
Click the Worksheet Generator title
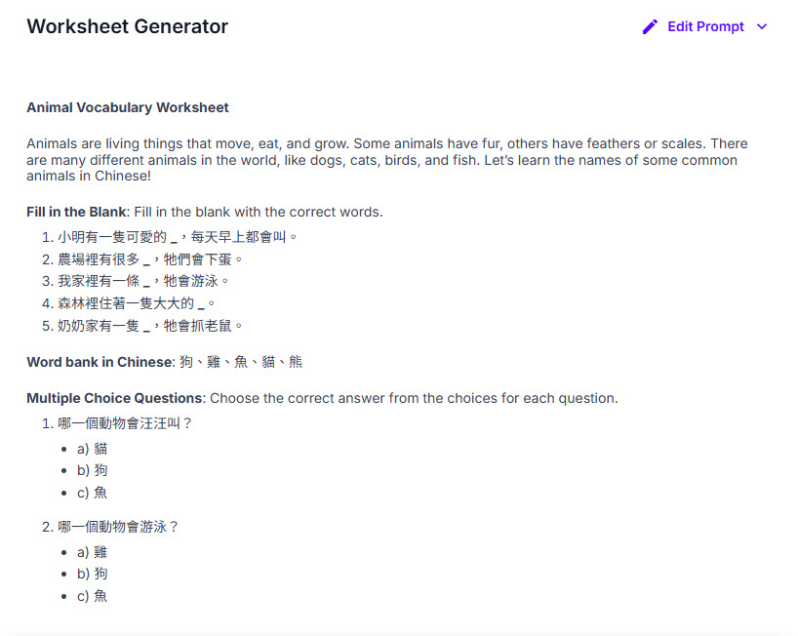click(x=127, y=27)
